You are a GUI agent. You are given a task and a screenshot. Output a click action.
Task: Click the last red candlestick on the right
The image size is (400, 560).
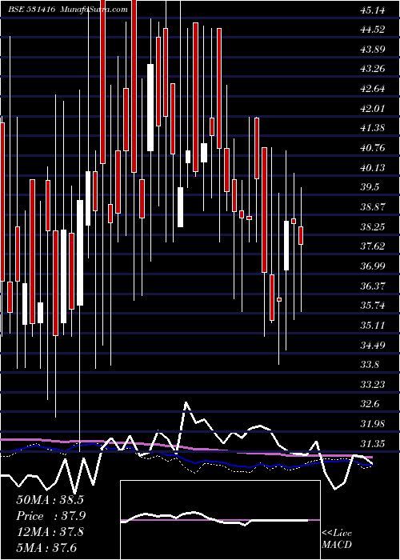(301, 235)
